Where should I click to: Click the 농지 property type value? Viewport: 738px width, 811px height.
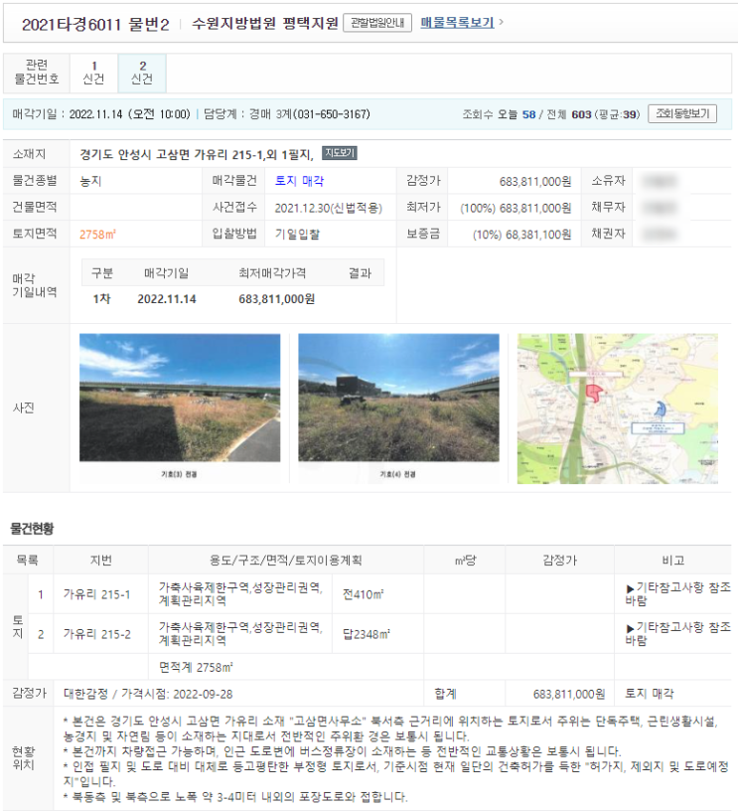(90, 181)
